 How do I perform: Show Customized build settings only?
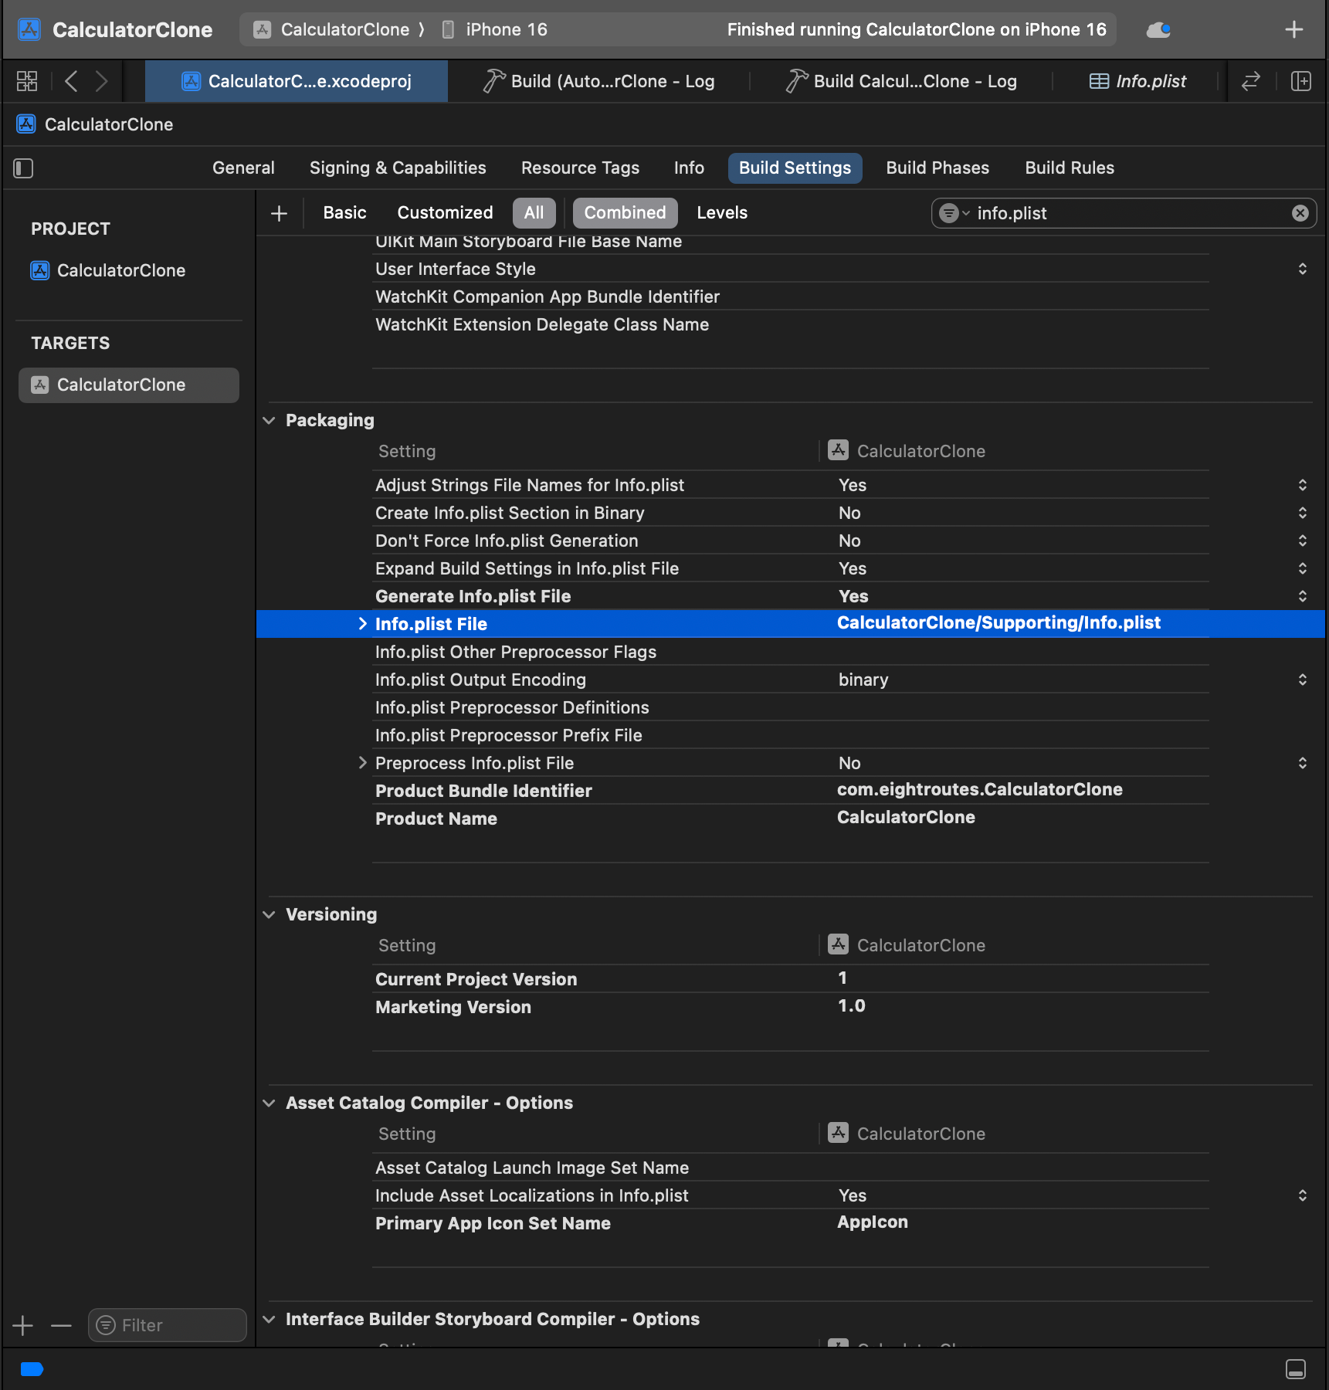[445, 213]
